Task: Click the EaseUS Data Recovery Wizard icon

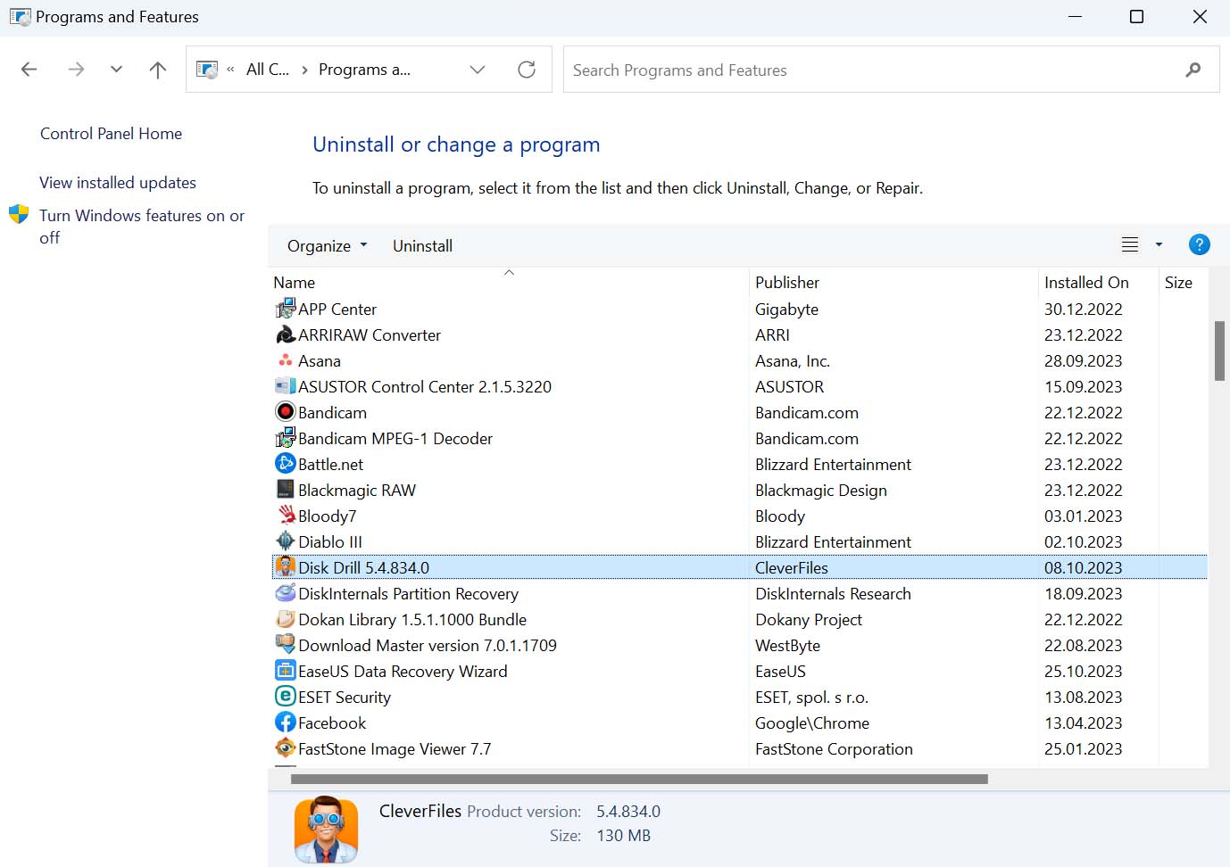Action: [x=285, y=671]
